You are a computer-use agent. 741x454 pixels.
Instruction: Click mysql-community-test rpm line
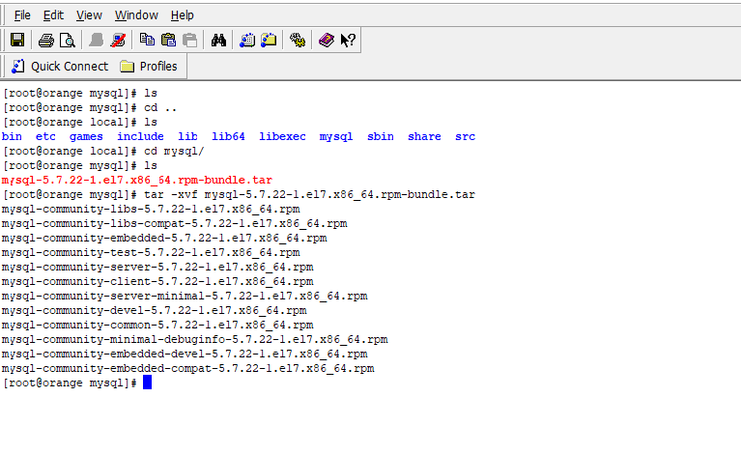point(151,252)
